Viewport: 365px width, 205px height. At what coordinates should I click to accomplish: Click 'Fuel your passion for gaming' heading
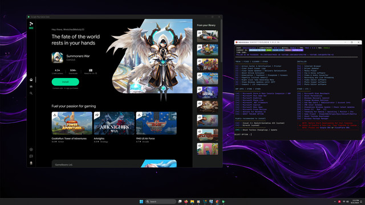74,106
